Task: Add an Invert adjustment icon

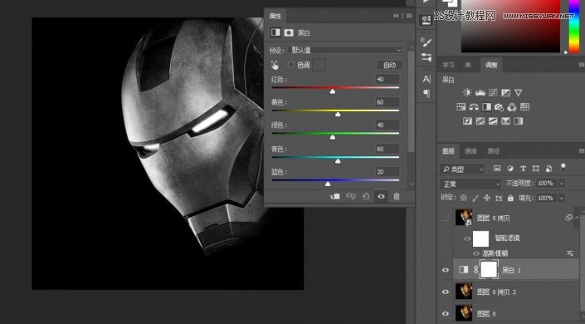Action: click(467, 121)
